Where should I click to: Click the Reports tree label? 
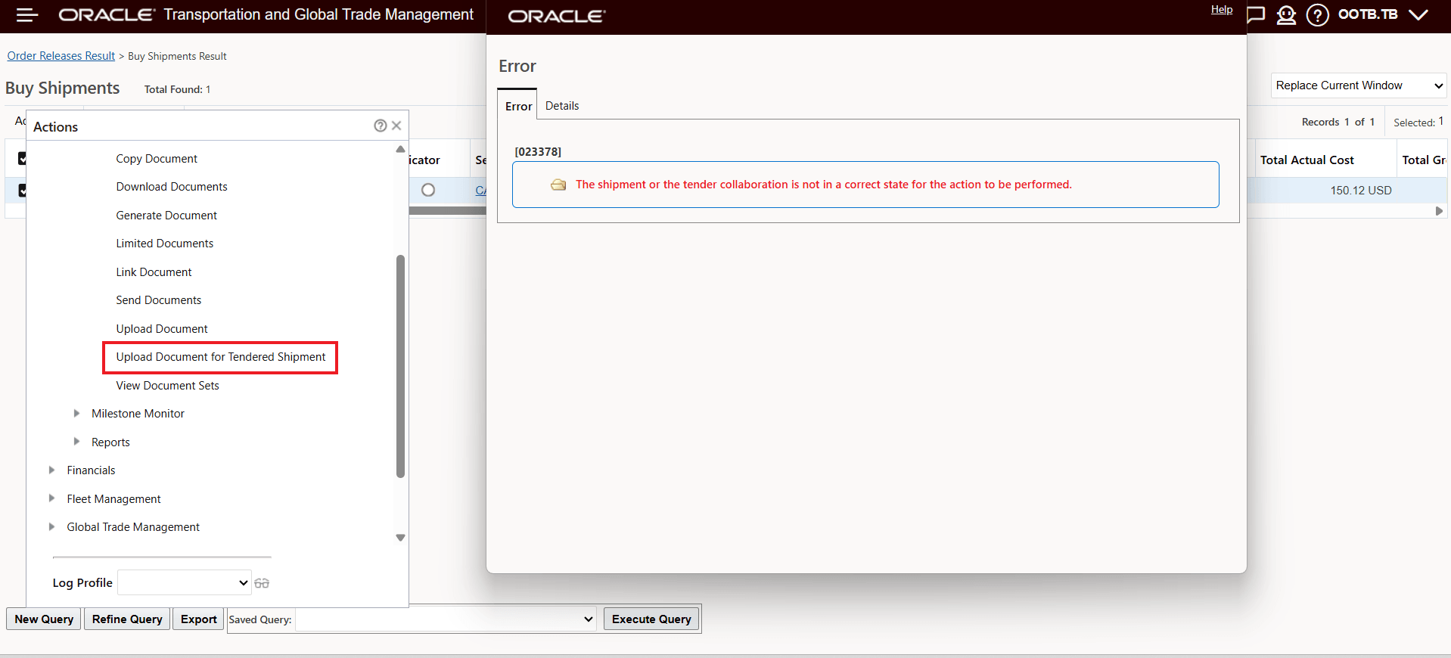pos(110,442)
